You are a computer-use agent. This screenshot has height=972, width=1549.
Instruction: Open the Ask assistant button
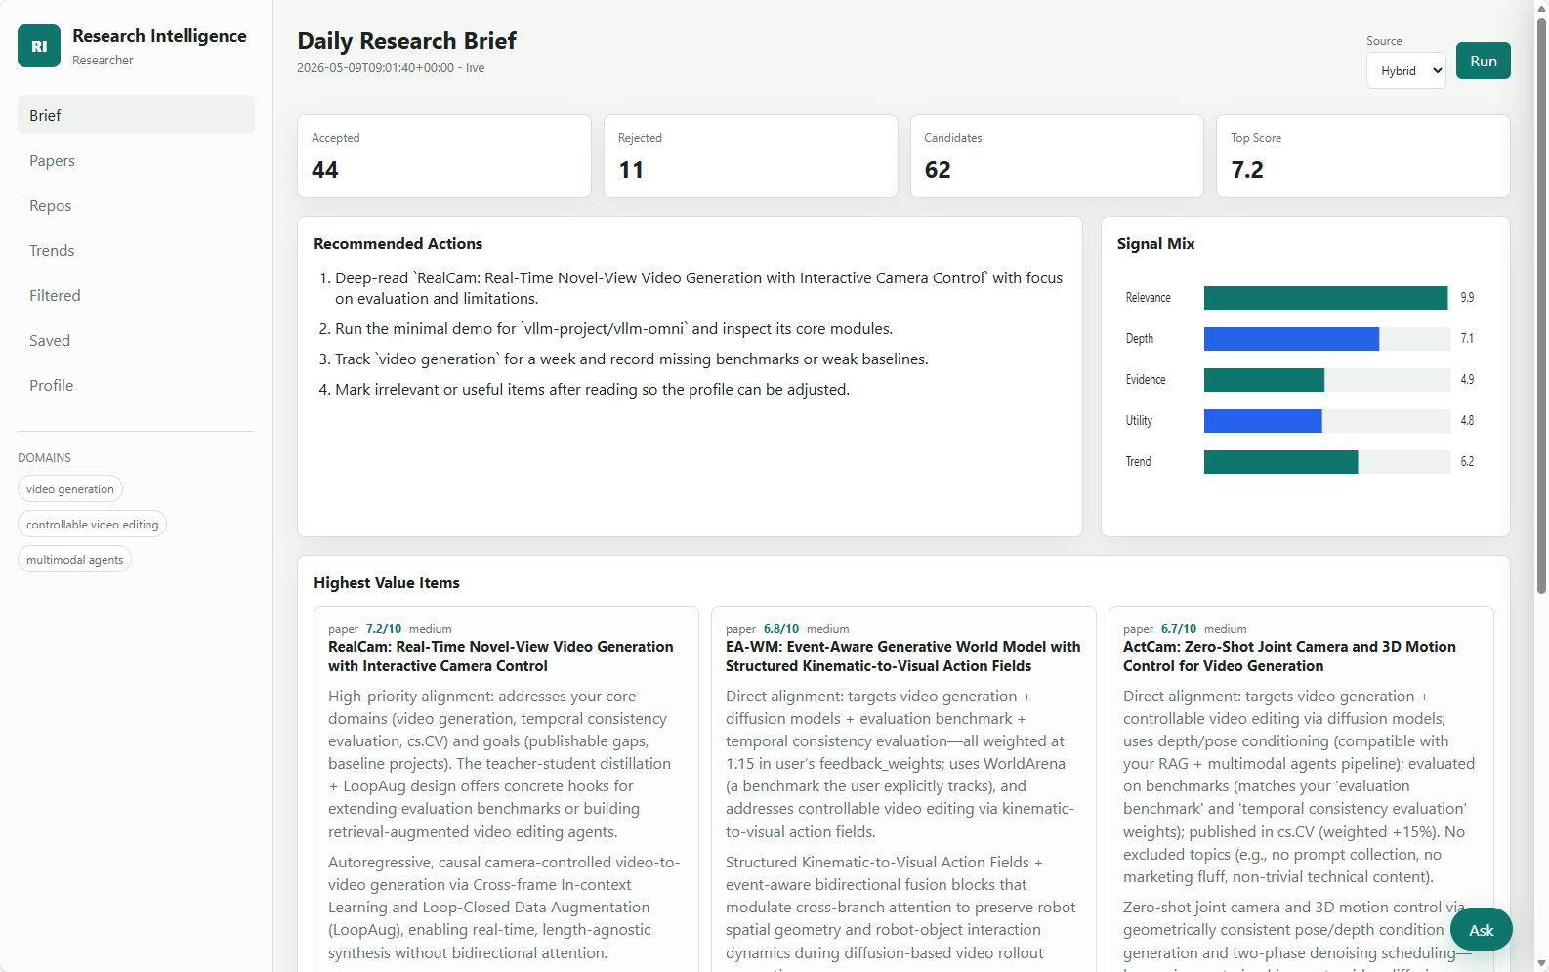pyautogui.click(x=1481, y=930)
